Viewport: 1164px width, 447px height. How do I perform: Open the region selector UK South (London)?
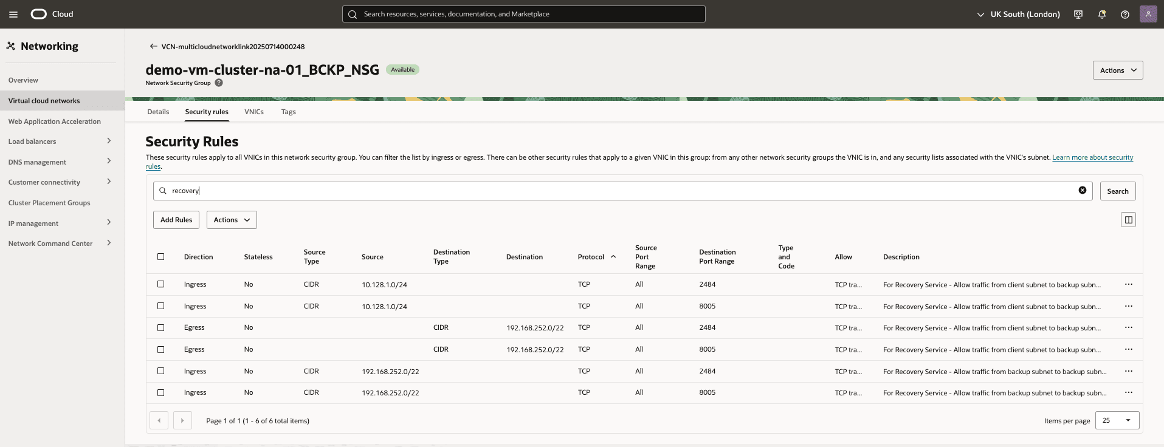[x=1018, y=14]
